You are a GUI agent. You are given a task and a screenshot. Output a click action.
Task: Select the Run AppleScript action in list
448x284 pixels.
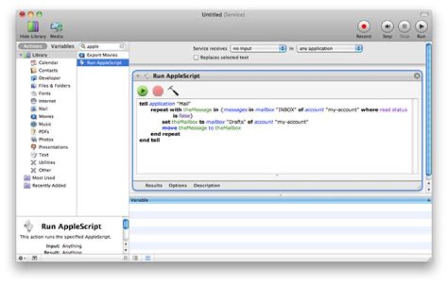tap(103, 63)
